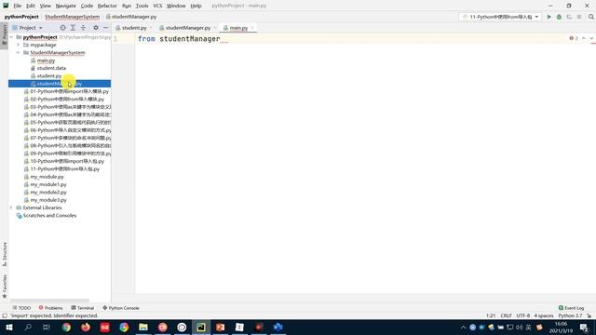This screenshot has width=596, height=335.
Task: Select student.data in the project tree
Action: click(x=51, y=68)
